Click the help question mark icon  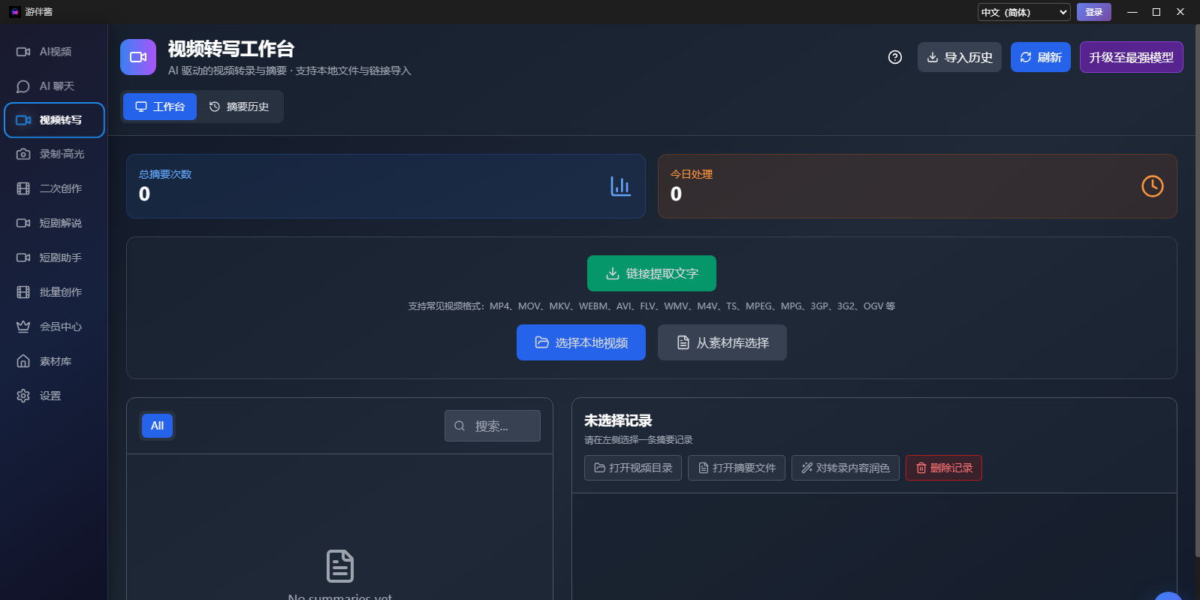coord(894,57)
